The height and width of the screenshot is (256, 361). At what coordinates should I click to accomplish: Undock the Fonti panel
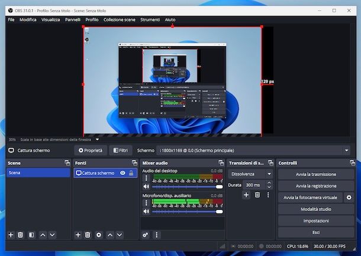(134, 163)
